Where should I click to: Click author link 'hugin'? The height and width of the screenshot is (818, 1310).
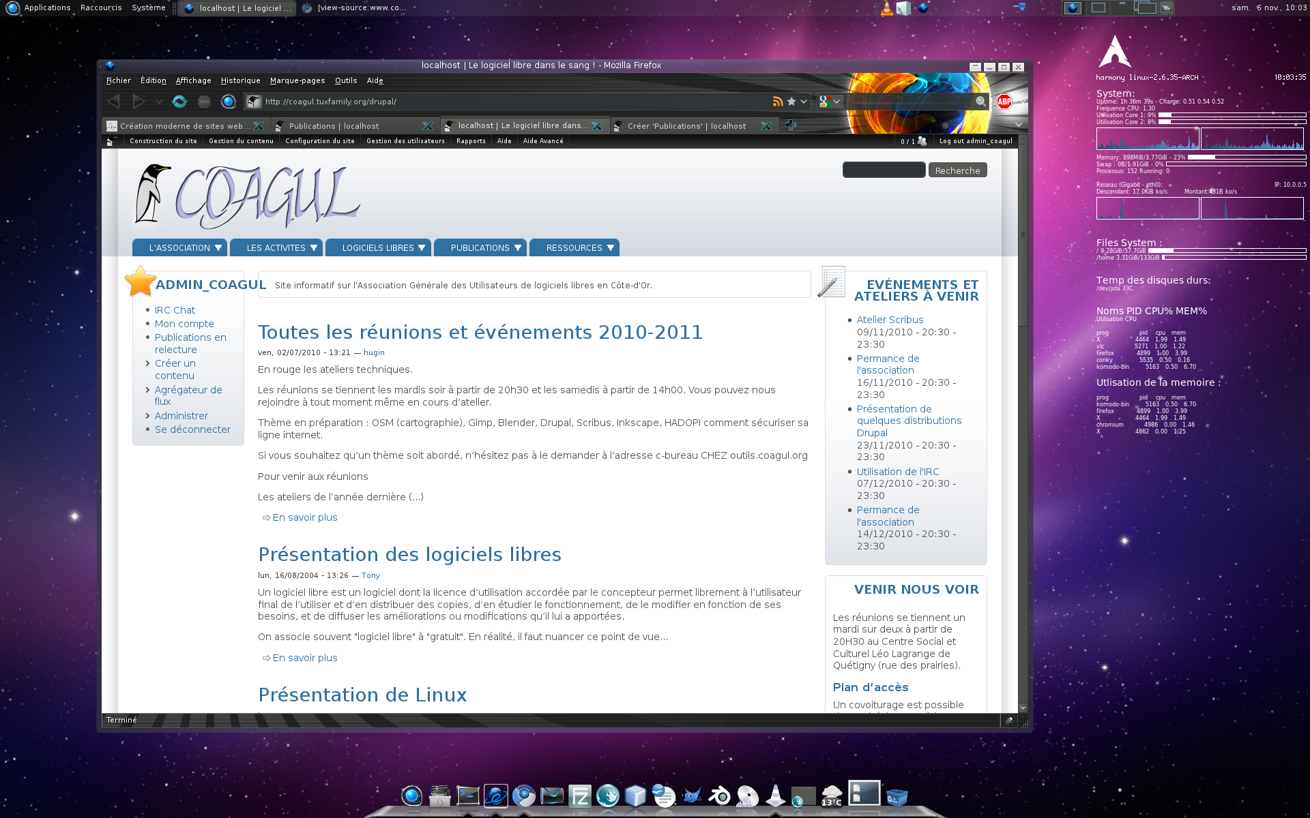tap(374, 352)
